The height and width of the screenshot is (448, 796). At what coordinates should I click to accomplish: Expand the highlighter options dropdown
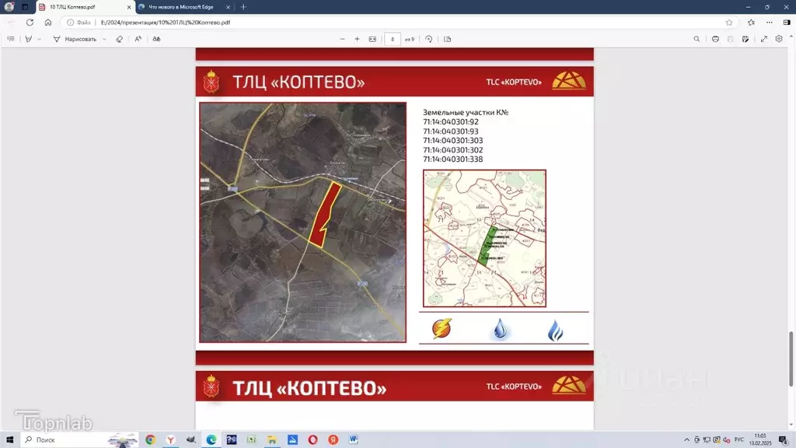(40, 39)
